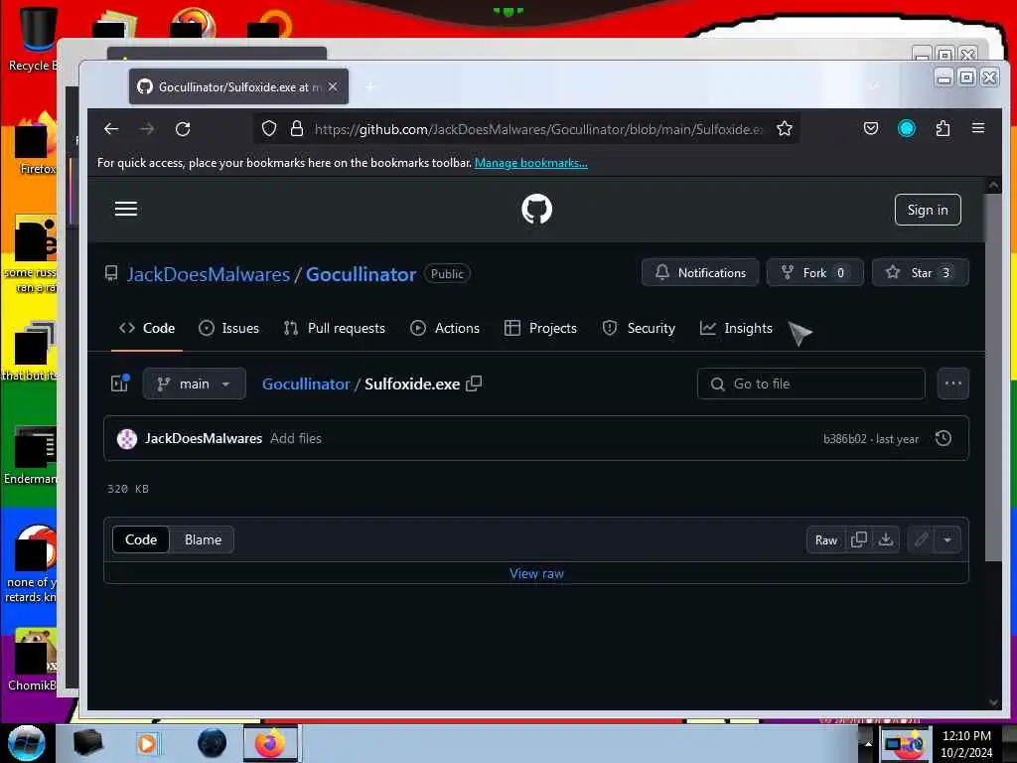This screenshot has width=1017, height=763.
Task: Fork the Gocullinator repository
Action: click(815, 272)
